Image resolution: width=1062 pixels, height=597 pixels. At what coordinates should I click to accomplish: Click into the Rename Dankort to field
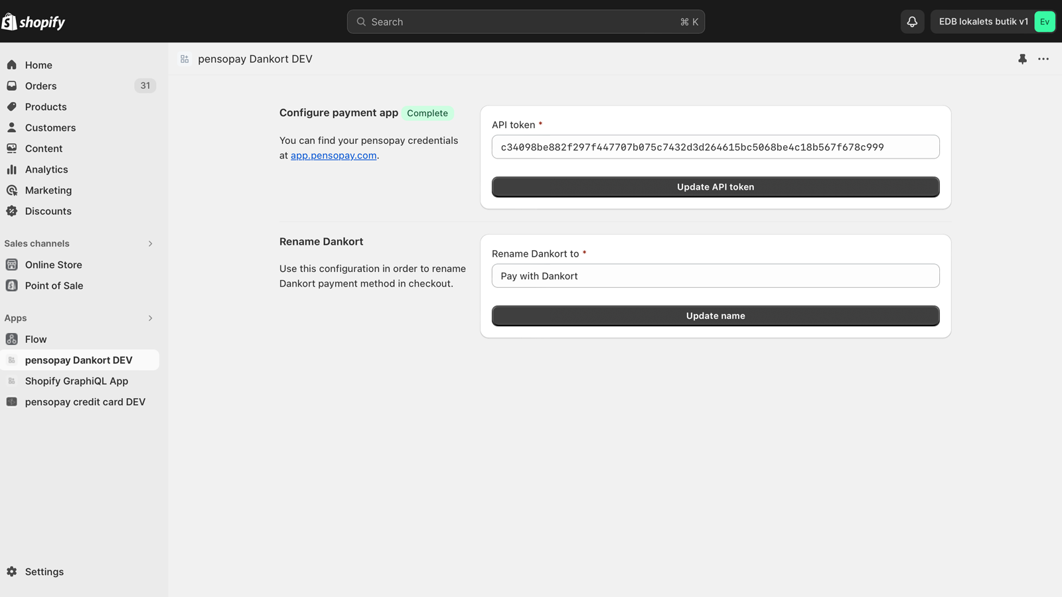(716, 276)
